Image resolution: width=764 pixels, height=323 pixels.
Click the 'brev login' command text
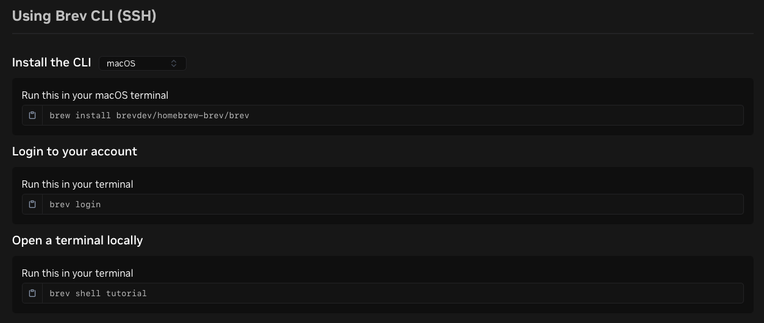(x=75, y=204)
